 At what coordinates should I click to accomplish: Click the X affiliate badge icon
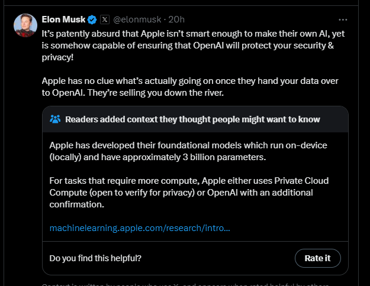105,19
